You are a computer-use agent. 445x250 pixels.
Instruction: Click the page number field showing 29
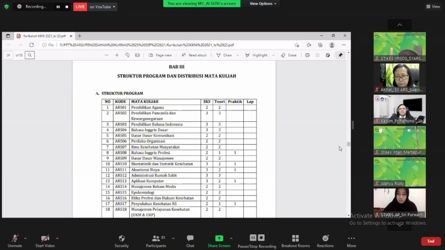click(8, 55)
